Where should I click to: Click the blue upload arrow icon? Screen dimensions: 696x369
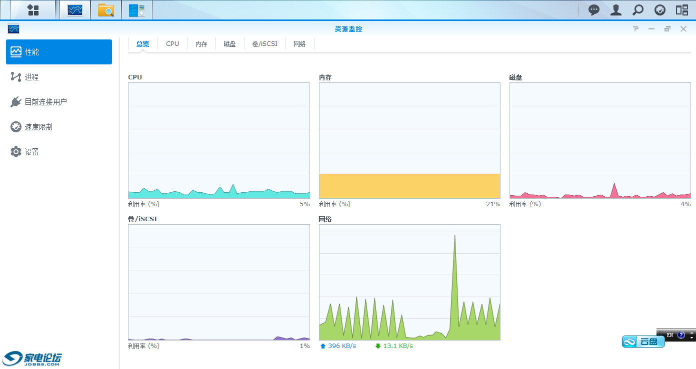[x=323, y=346]
